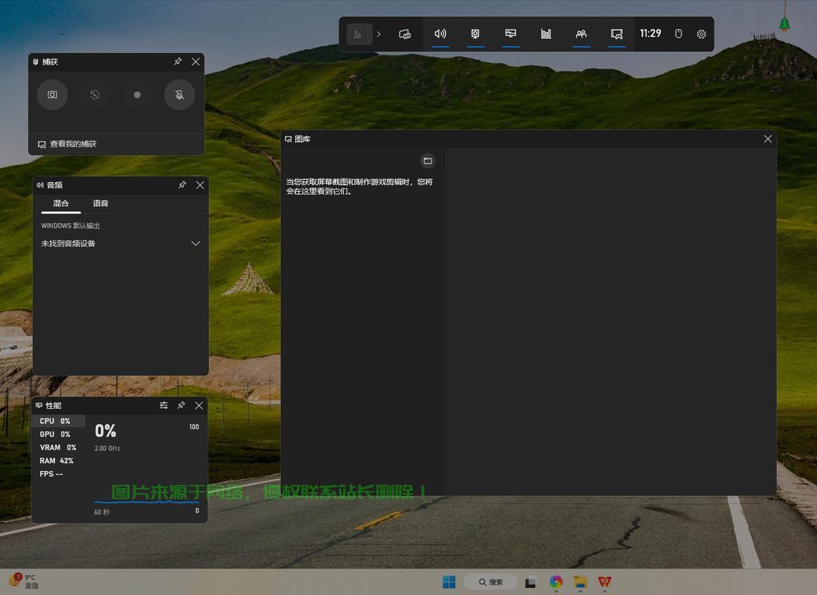Toggle the Capture widget icon in Game Bar

(475, 34)
